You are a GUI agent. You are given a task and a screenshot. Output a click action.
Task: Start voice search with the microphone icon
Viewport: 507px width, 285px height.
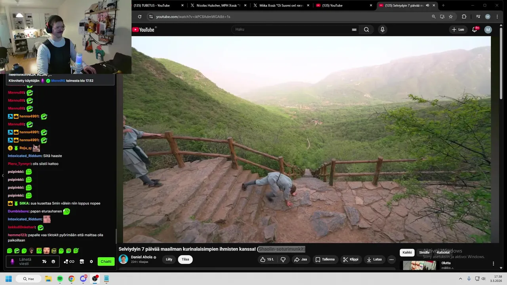[x=382, y=29]
